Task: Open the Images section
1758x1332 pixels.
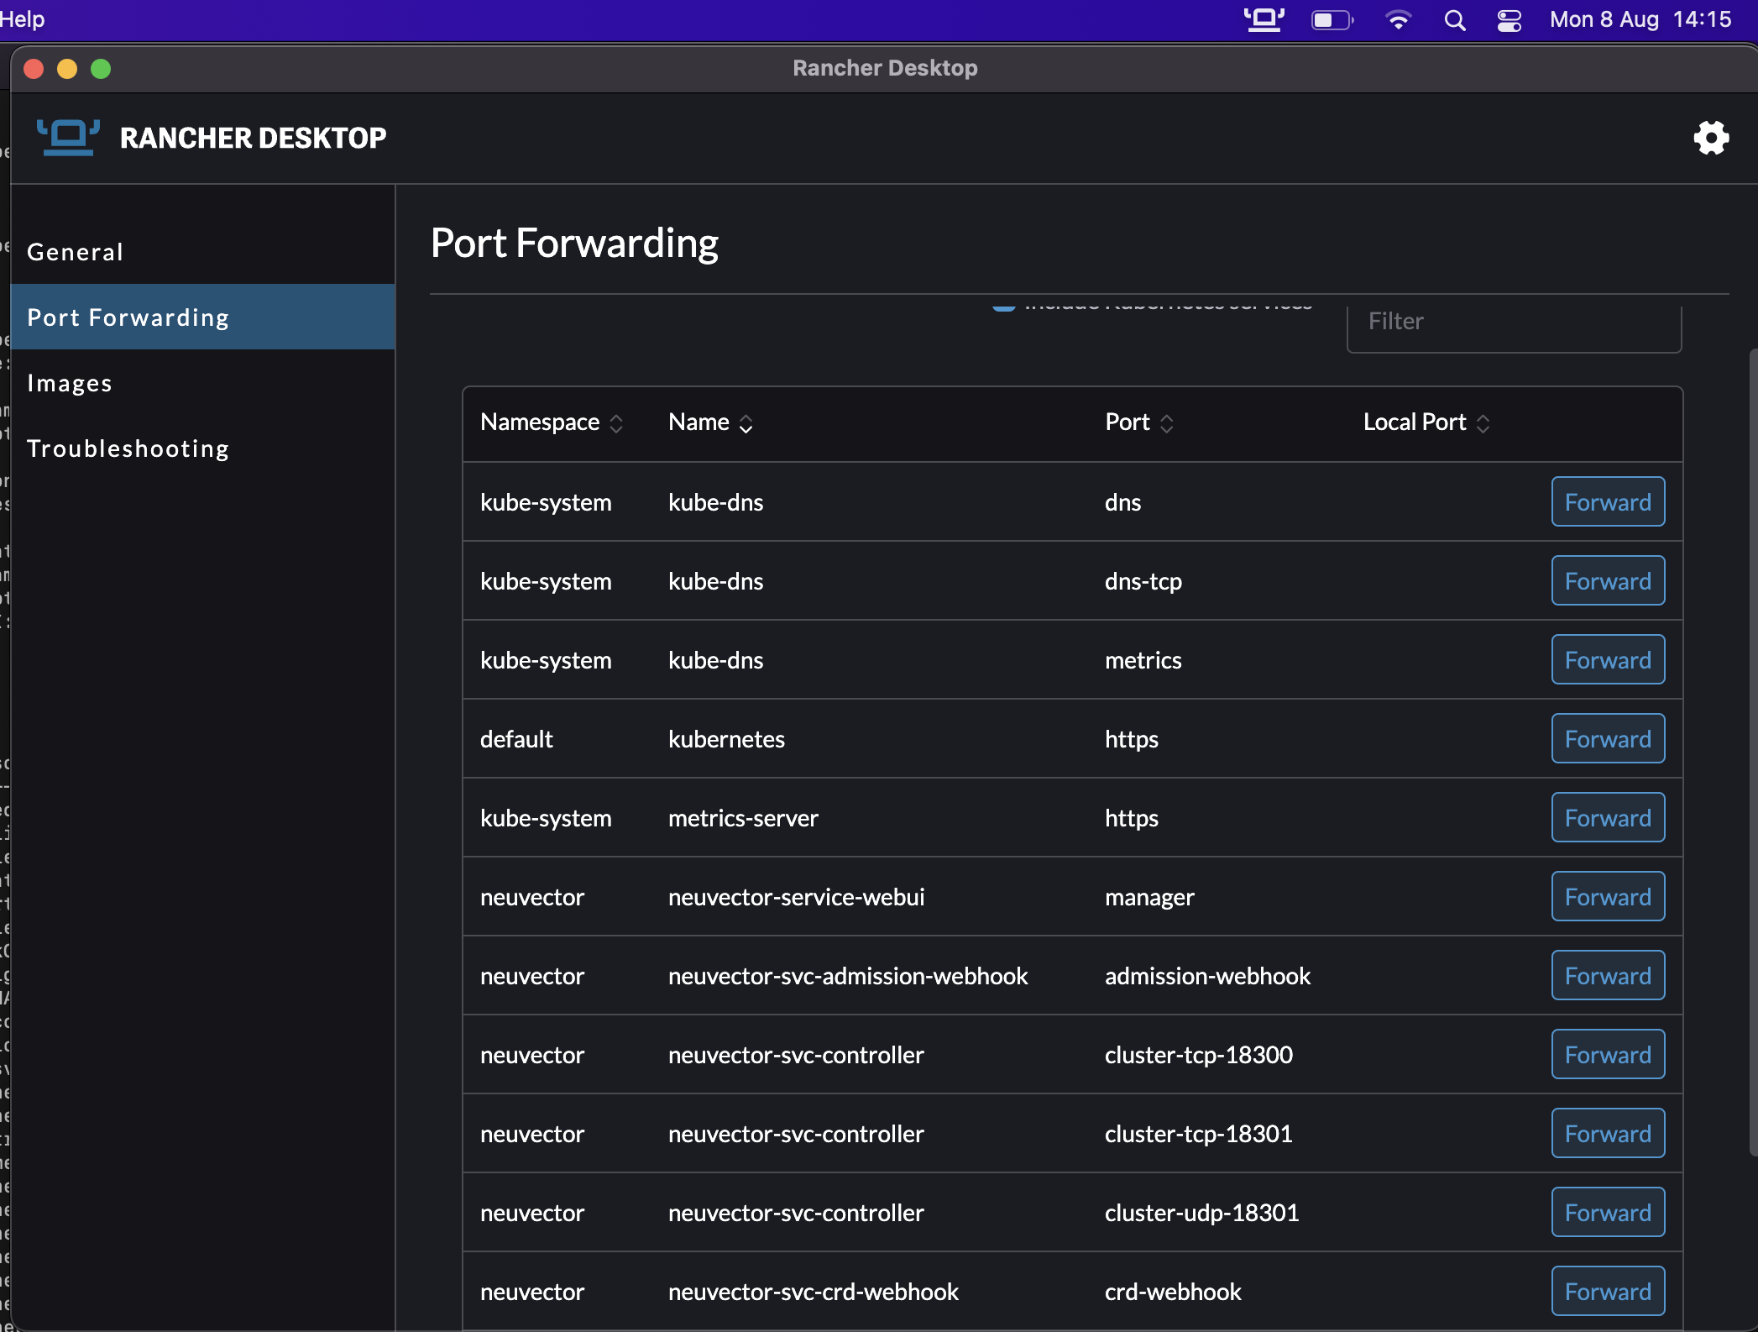Action: click(x=70, y=383)
